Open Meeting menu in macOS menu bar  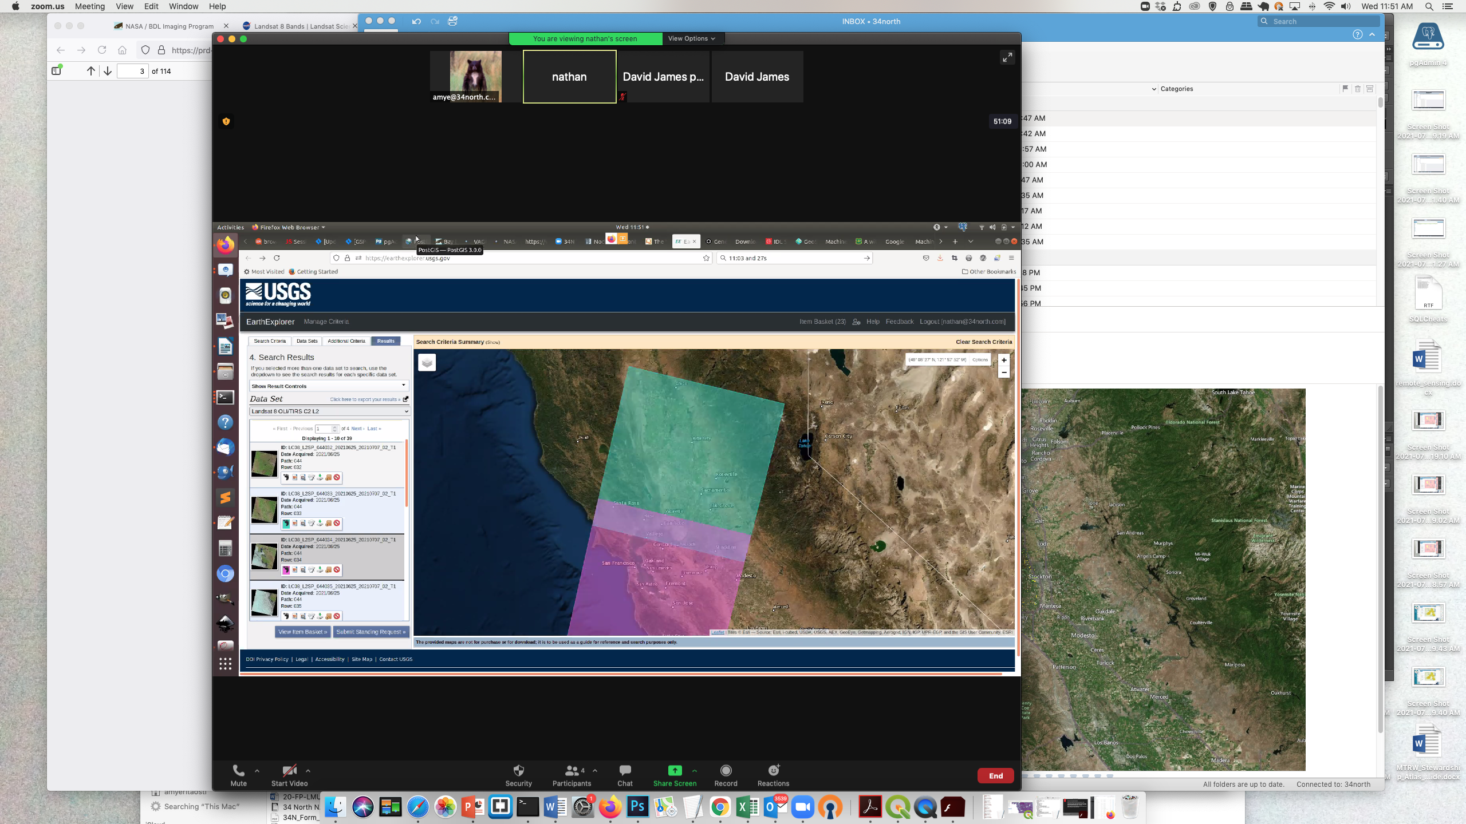tap(90, 6)
